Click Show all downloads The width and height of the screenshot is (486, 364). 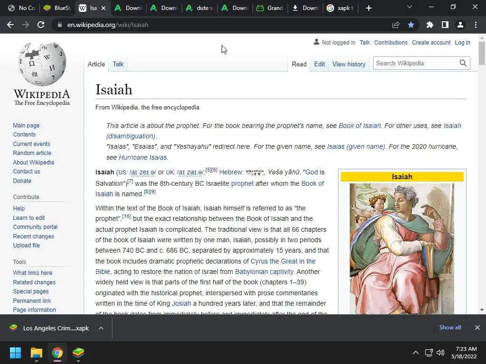tap(450, 328)
